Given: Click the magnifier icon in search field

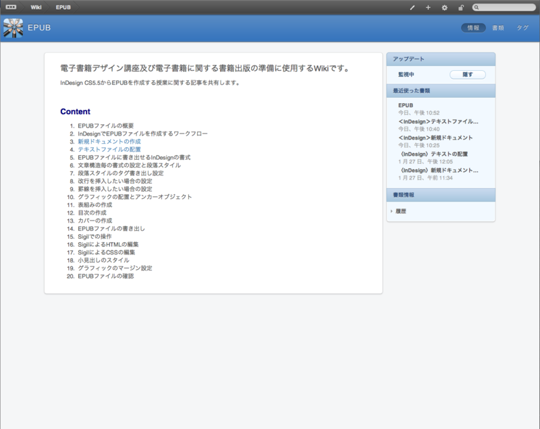Looking at the screenshot, I should tap(477, 7).
